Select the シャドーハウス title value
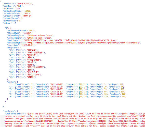145x127 pixels. click(24, 4)
